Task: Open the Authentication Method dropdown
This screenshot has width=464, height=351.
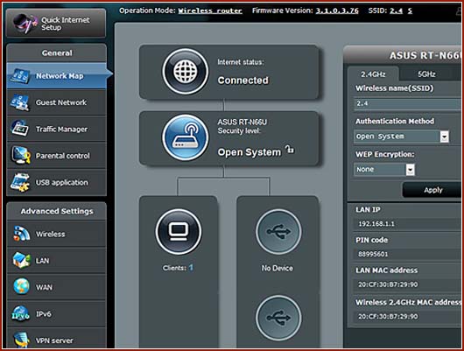Action: point(401,137)
